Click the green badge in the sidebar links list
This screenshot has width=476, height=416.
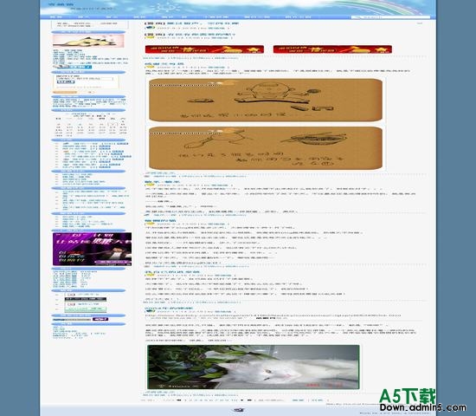(x=86, y=309)
